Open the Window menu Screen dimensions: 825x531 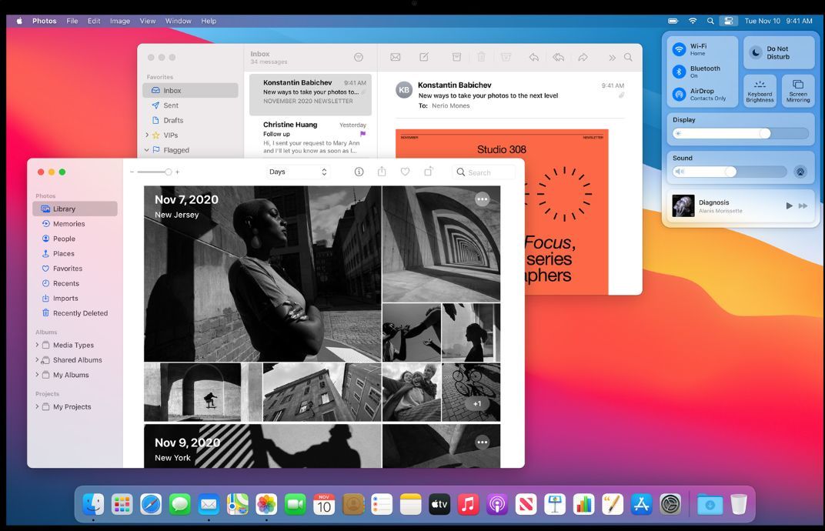178,21
